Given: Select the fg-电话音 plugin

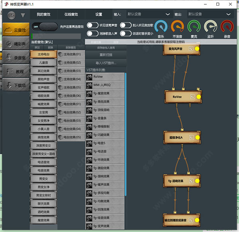Looking at the screenshot, I should (x=105, y=151).
